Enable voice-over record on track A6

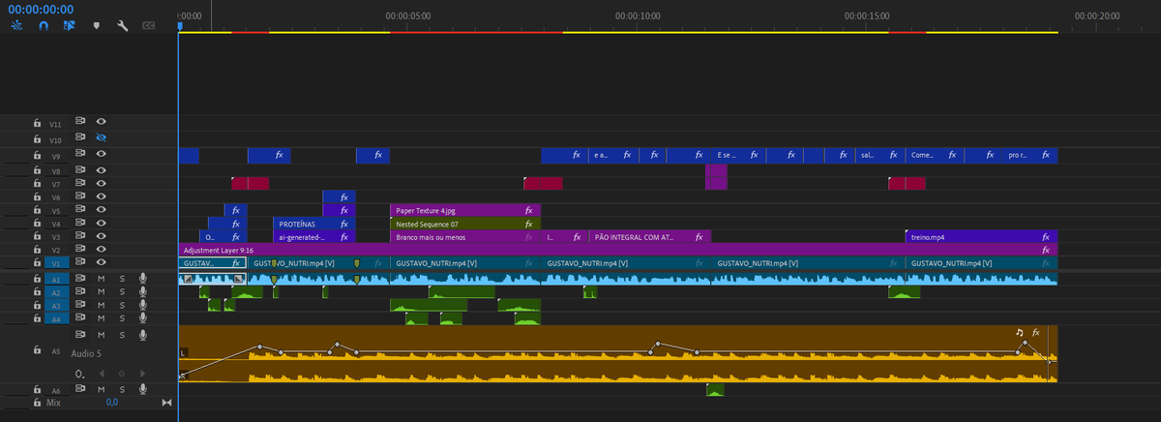tap(143, 389)
